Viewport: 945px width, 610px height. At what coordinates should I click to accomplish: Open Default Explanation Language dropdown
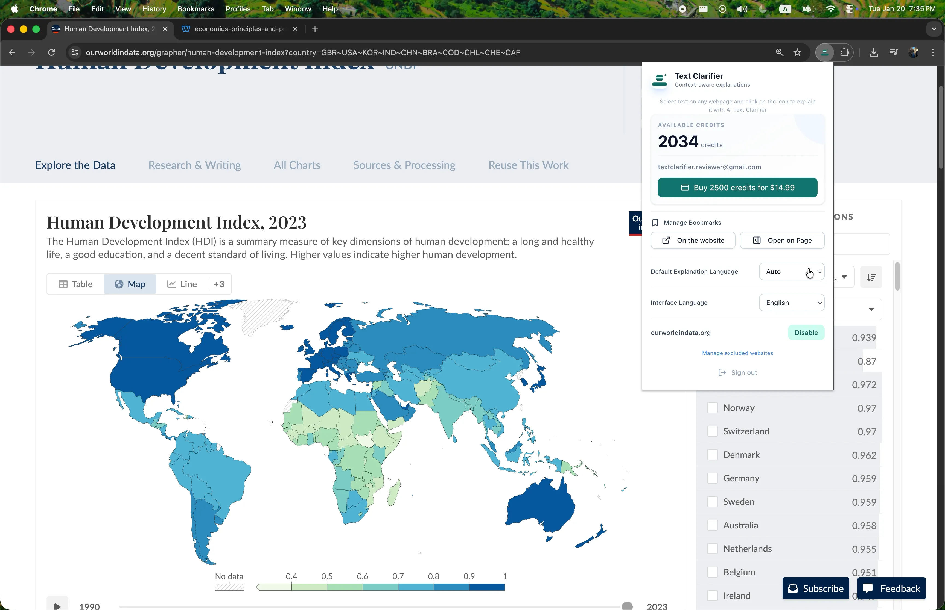(x=791, y=271)
